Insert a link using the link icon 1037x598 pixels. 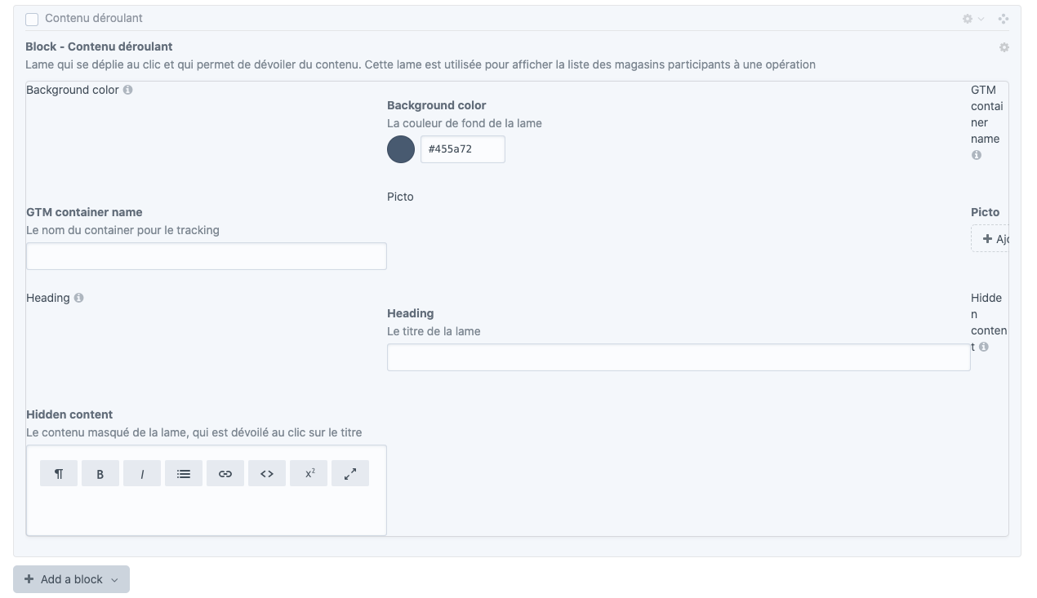(225, 473)
